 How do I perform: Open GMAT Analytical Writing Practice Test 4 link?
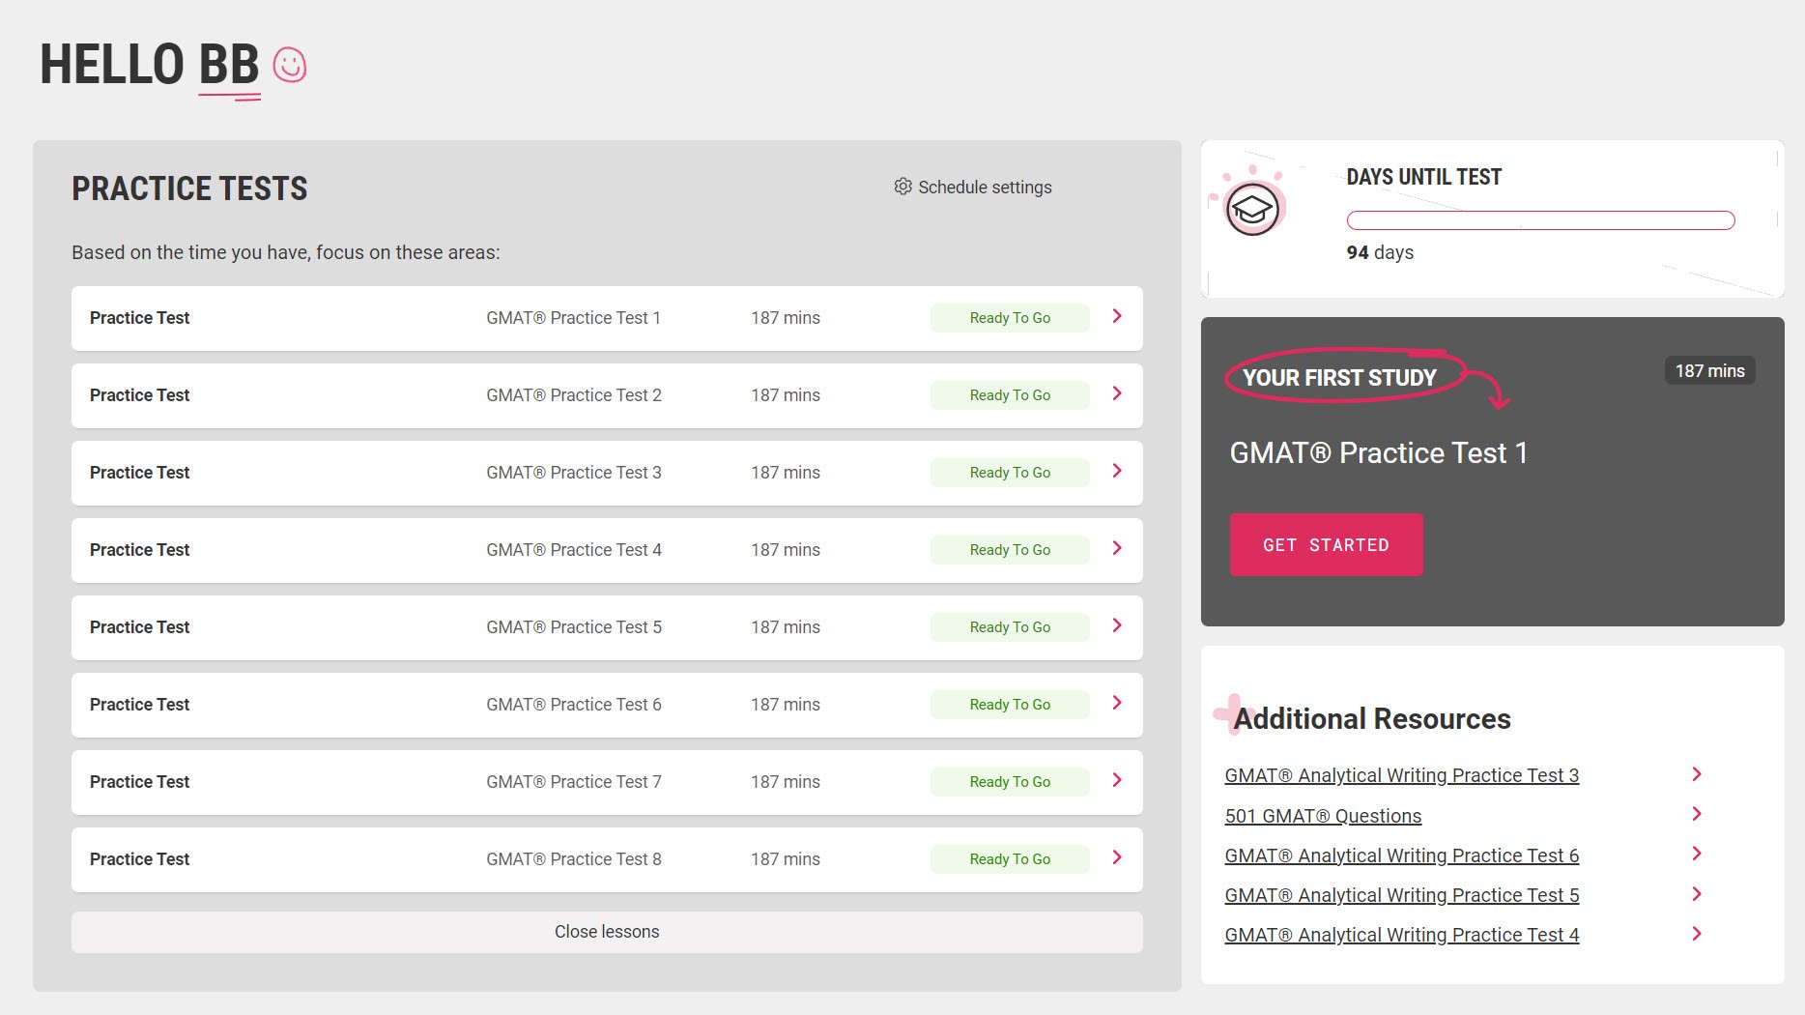coord(1401,935)
